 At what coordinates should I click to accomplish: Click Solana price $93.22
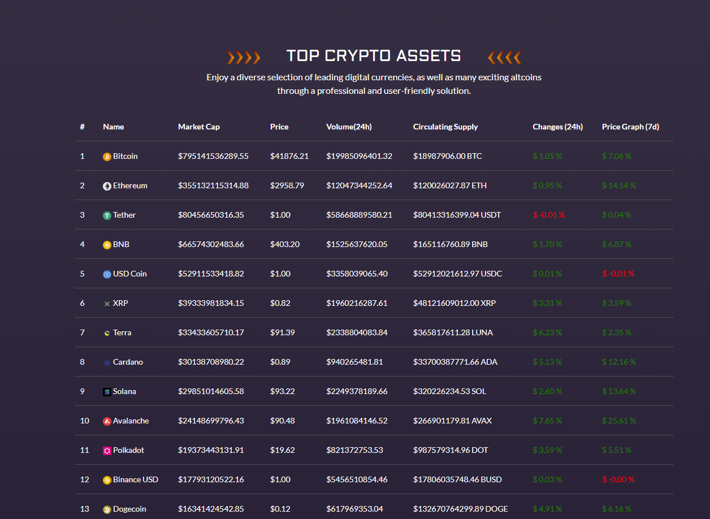click(x=283, y=391)
